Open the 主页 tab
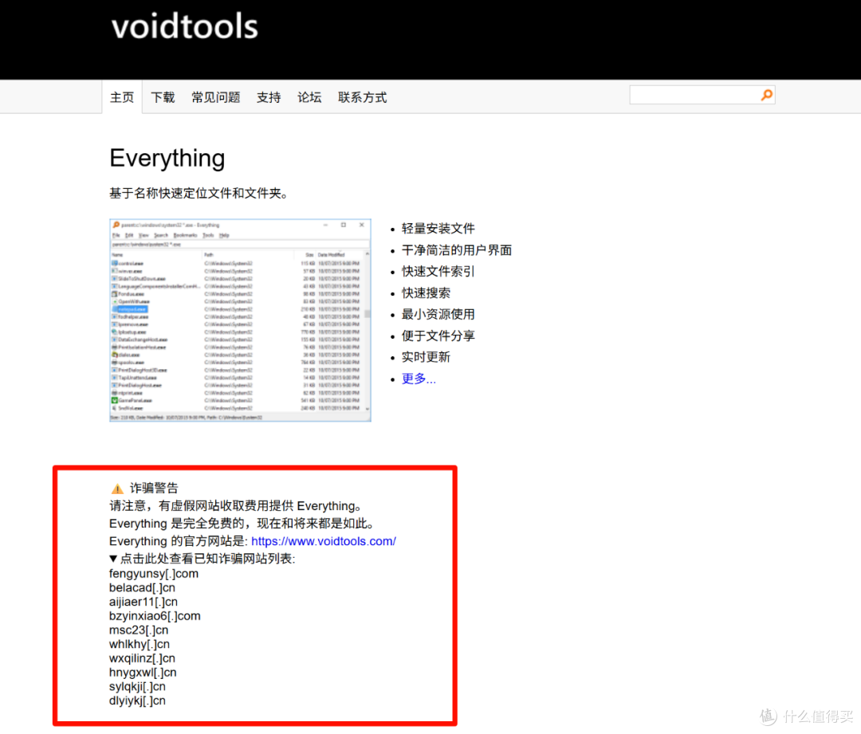 pyautogui.click(x=122, y=97)
